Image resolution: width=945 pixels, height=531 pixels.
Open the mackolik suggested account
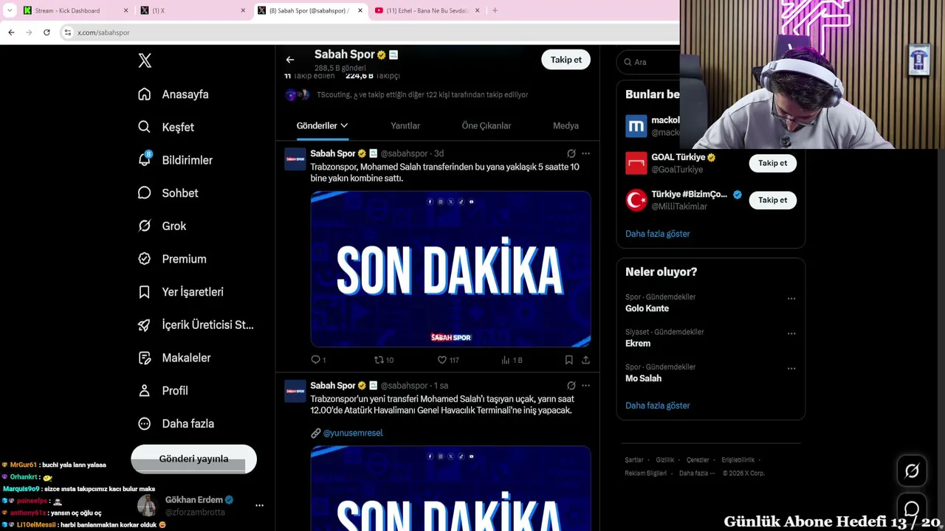(653, 126)
